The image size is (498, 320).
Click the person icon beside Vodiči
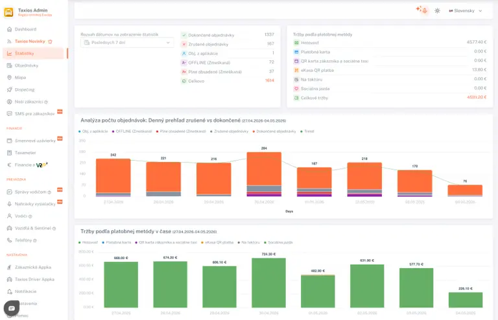coord(9,216)
